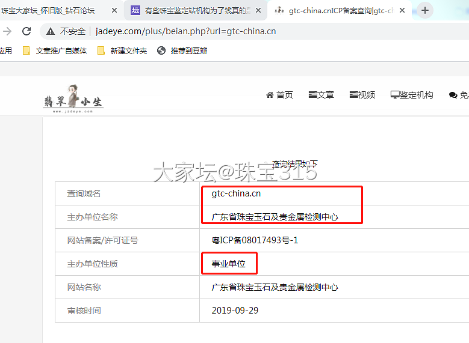Select the gtc-china.cnICP备案查询 tab
This screenshot has width=469, height=343.
340,10
